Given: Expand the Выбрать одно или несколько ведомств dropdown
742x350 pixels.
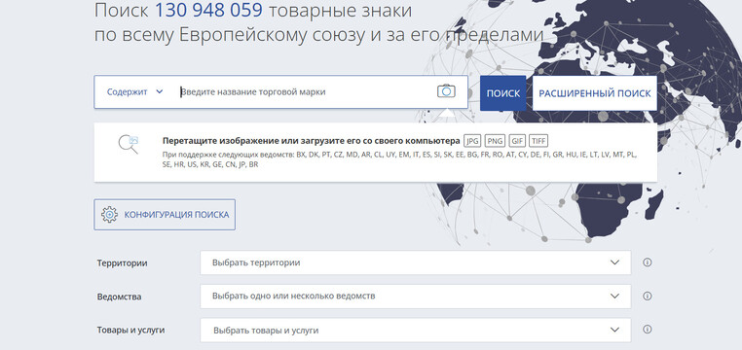Looking at the screenshot, I should coord(416,297).
